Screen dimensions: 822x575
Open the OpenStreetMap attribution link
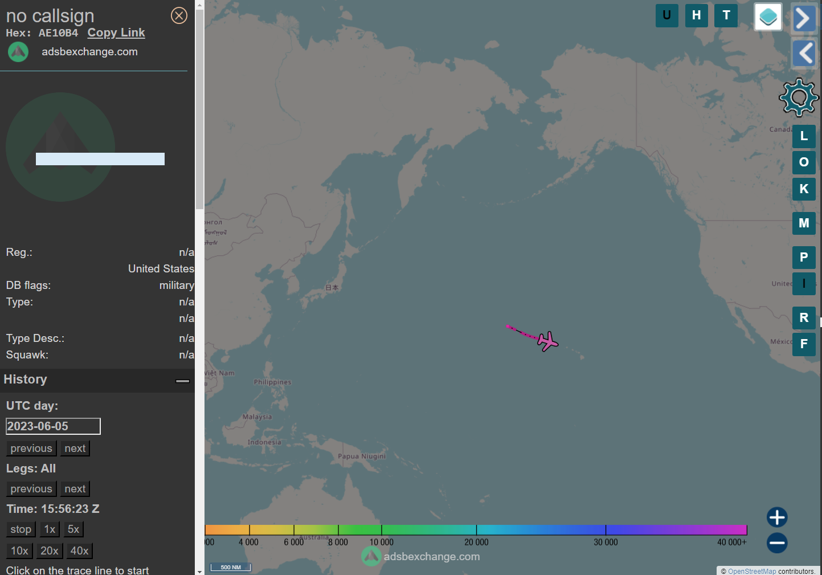[752, 571]
